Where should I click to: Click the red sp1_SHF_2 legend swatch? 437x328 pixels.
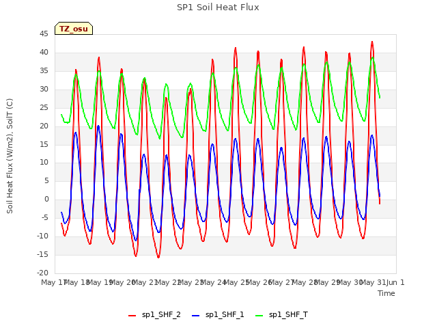point(132,316)
